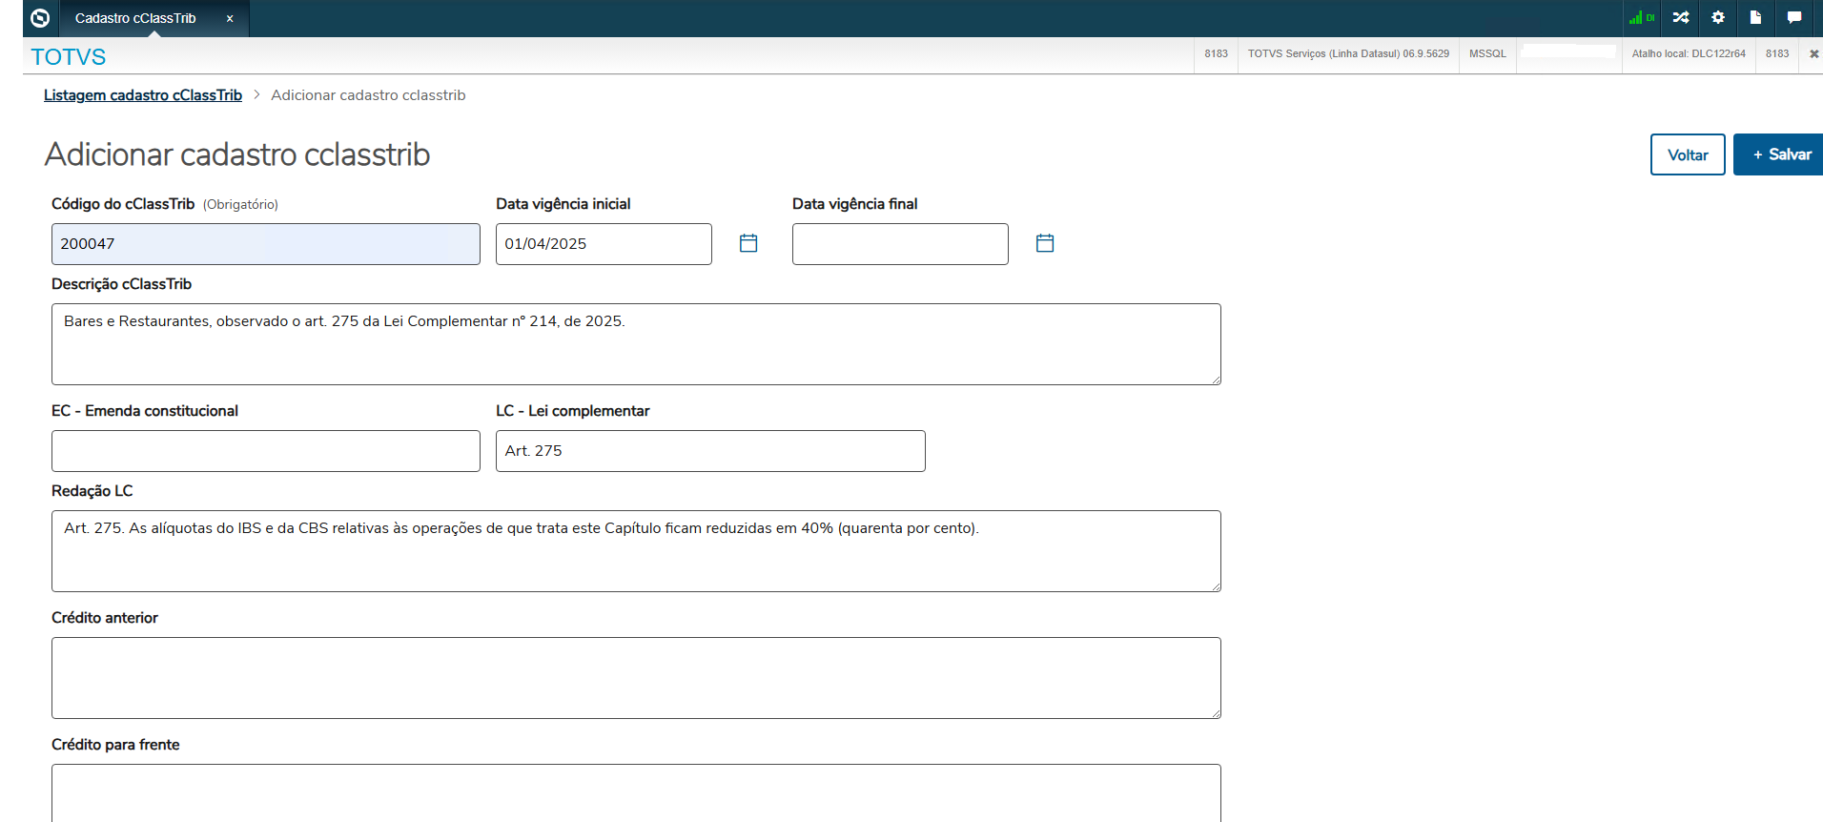Image resolution: width=1823 pixels, height=822 pixels.
Task: Click into the Crédito anterior text area
Action: tap(636, 678)
